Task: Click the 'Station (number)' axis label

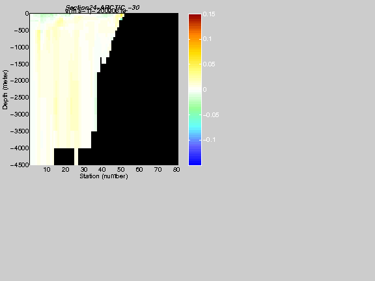Action: pyautogui.click(x=104, y=176)
